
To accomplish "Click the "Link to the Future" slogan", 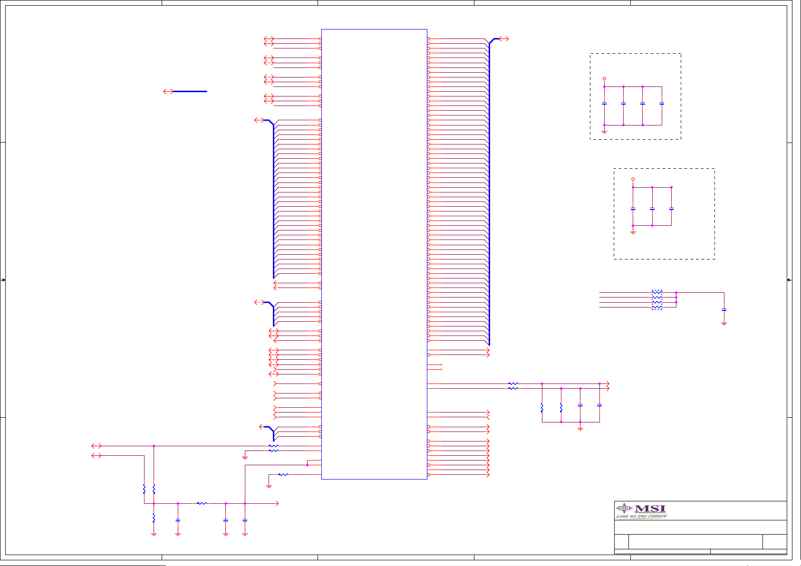I will click(641, 516).
